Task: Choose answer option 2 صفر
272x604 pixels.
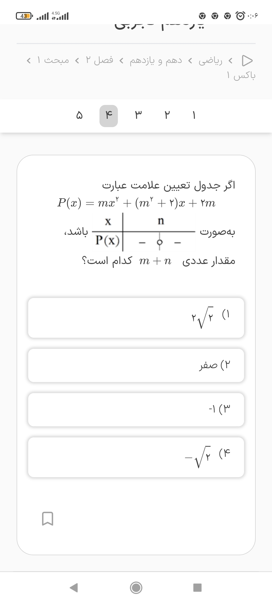Action: click(x=136, y=365)
